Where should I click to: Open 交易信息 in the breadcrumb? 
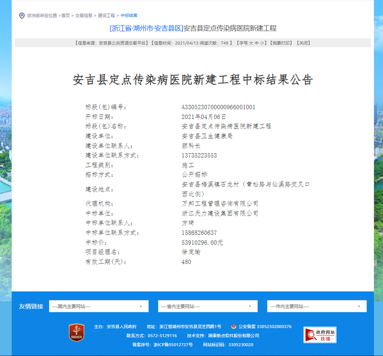(x=84, y=16)
